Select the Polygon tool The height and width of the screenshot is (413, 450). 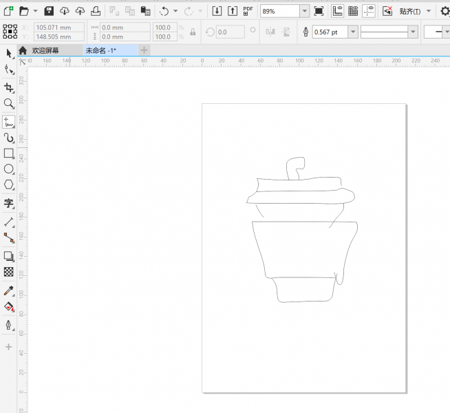tap(9, 185)
